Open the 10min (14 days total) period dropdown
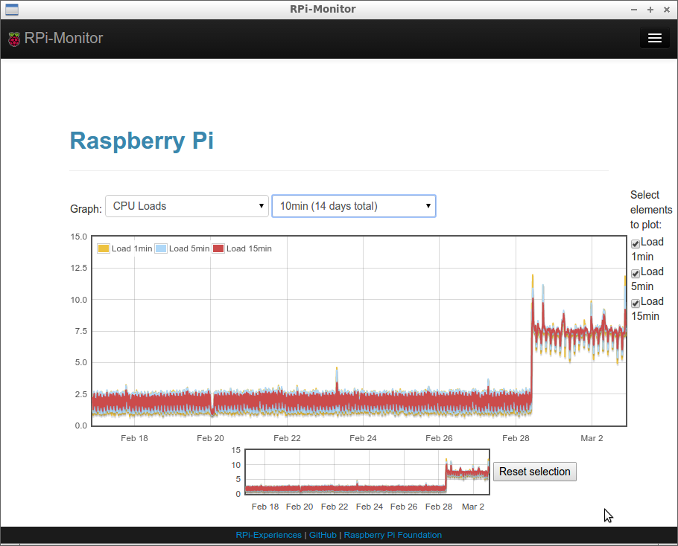This screenshot has width=678, height=546. pyautogui.click(x=354, y=206)
